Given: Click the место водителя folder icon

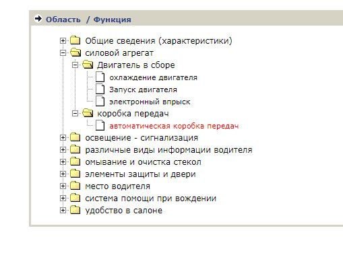Looking at the screenshot, I should 75,186.
